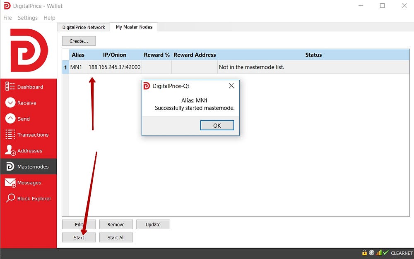Click the Update button
This screenshot has width=414, height=259.
coord(153,224)
